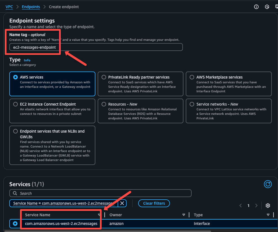
Task: Navigate to the Endpoints breadcrumb
Action: 31,7
